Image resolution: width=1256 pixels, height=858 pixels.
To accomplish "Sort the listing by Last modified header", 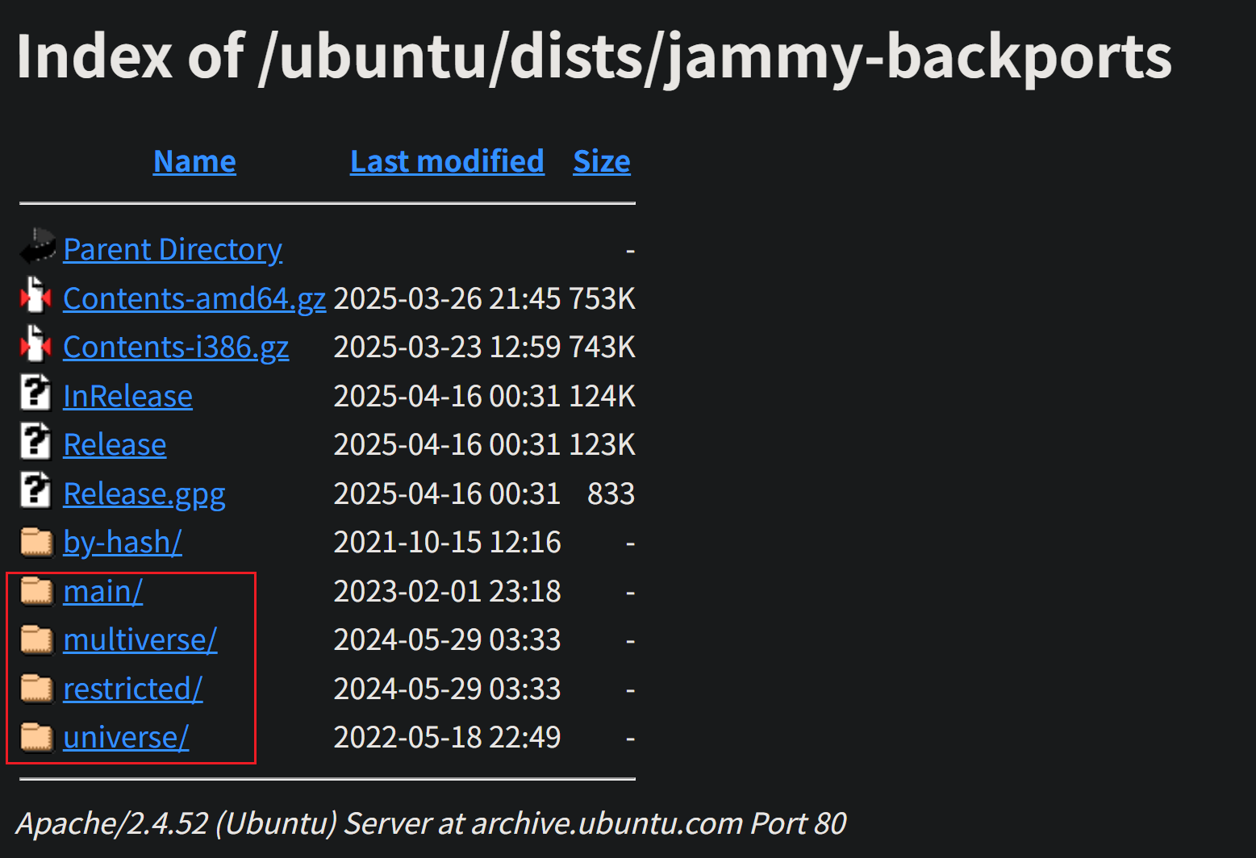I will coord(447,161).
